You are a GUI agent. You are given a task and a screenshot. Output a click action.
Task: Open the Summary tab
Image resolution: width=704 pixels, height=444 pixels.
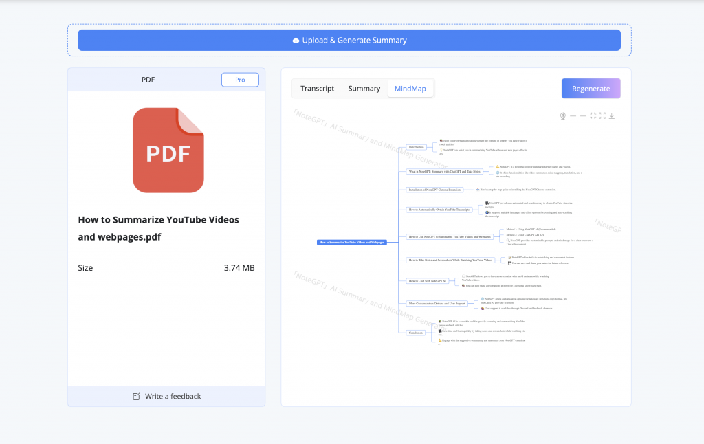point(364,89)
